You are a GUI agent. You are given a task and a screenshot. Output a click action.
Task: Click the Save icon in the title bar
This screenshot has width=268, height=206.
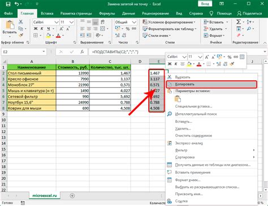click(8, 4)
